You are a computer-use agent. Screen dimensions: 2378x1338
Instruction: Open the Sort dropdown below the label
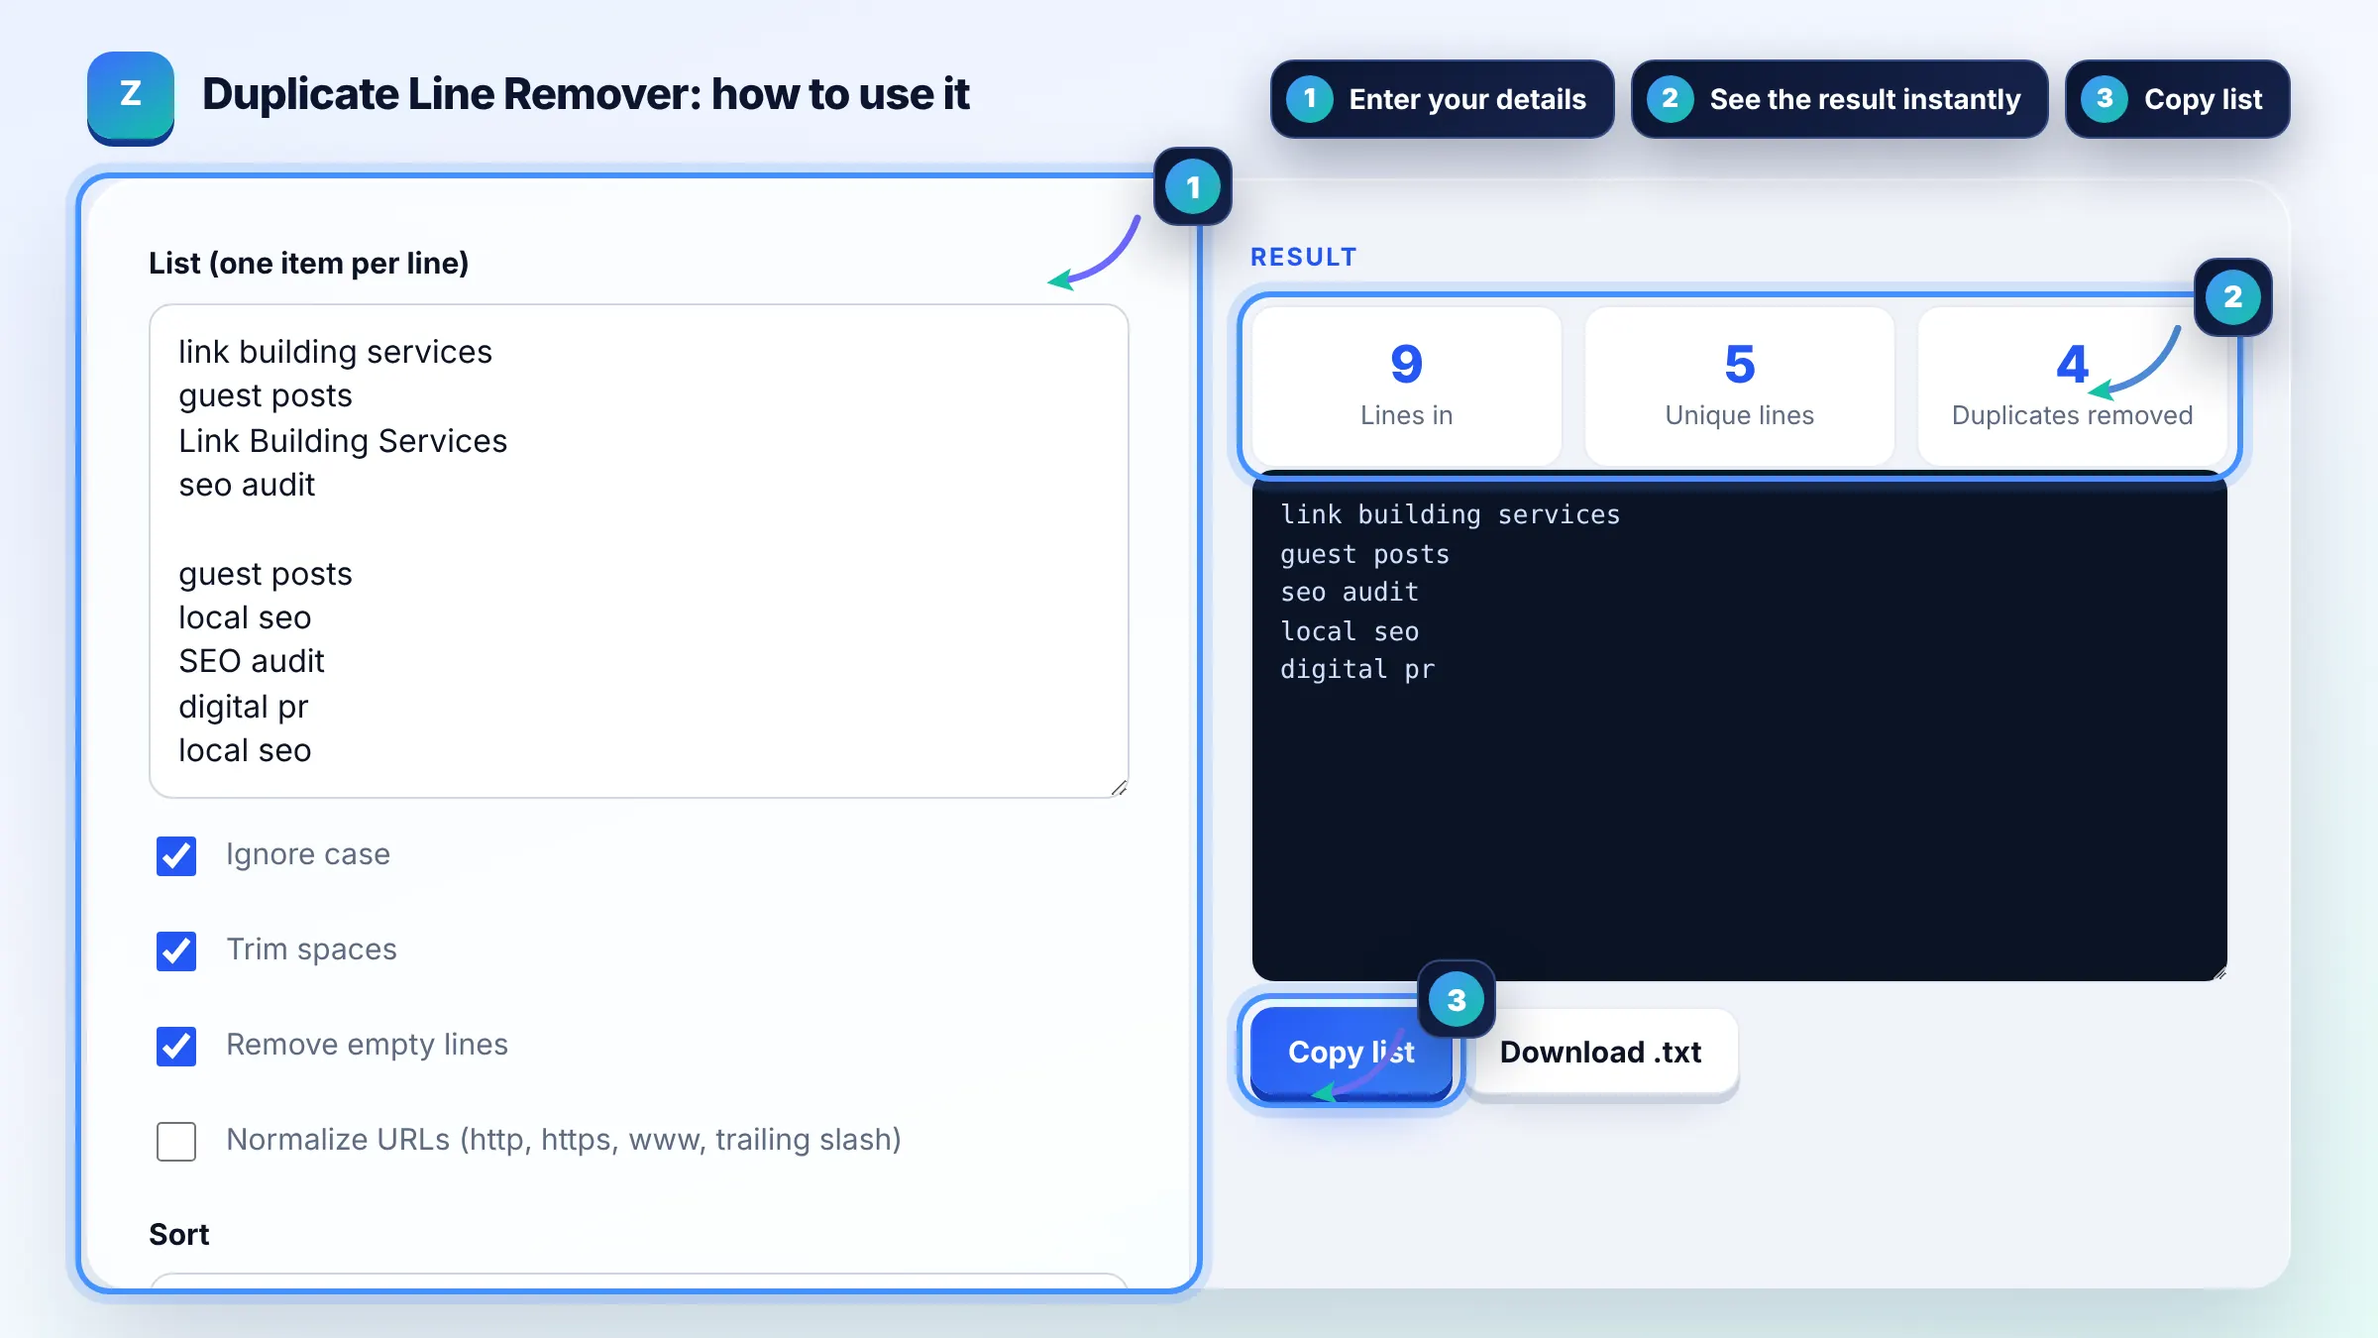[x=639, y=1281]
